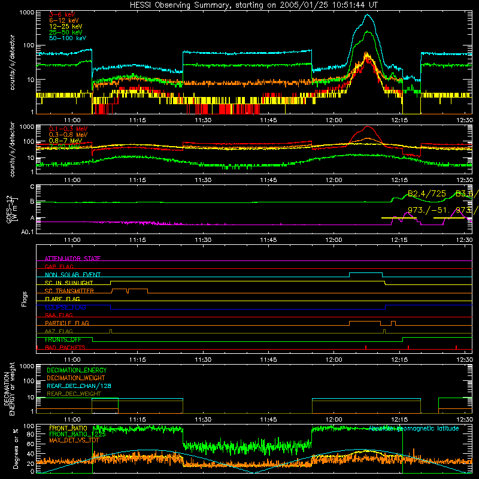Select the ATTENUATOR_STATE flag label

point(72,259)
